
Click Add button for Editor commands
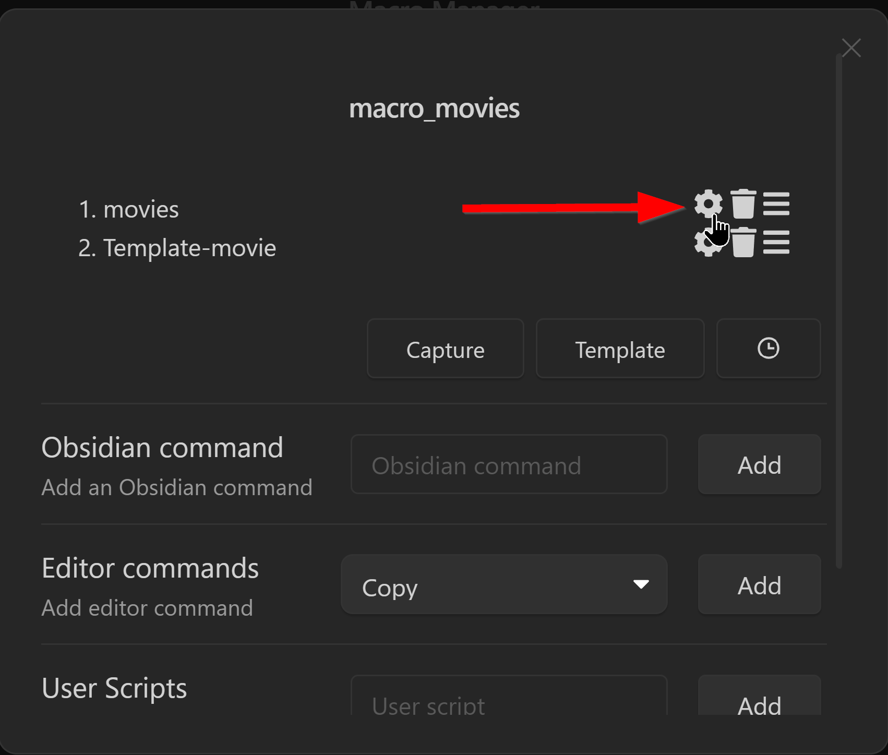(x=760, y=584)
